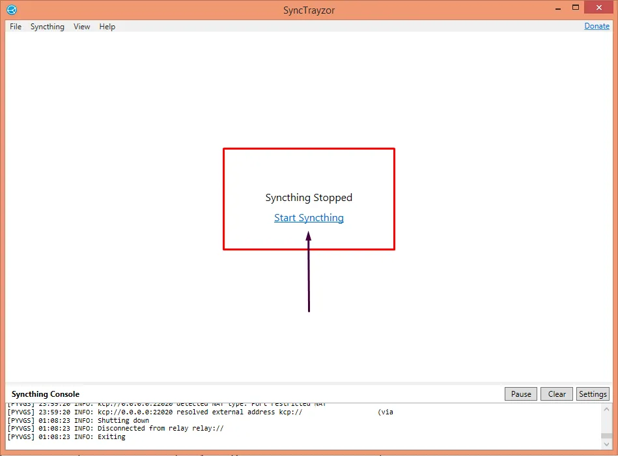Open the File menu
The height and width of the screenshot is (456, 618).
(16, 27)
